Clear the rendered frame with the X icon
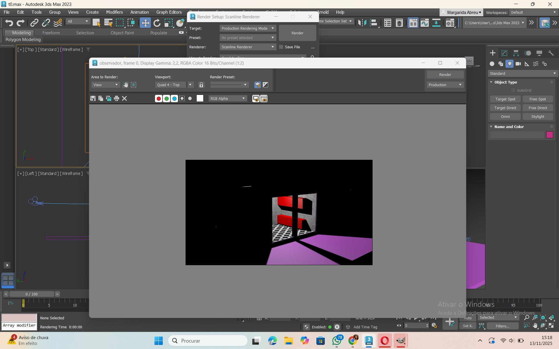Viewport: 559px width, 349px height. (124, 99)
